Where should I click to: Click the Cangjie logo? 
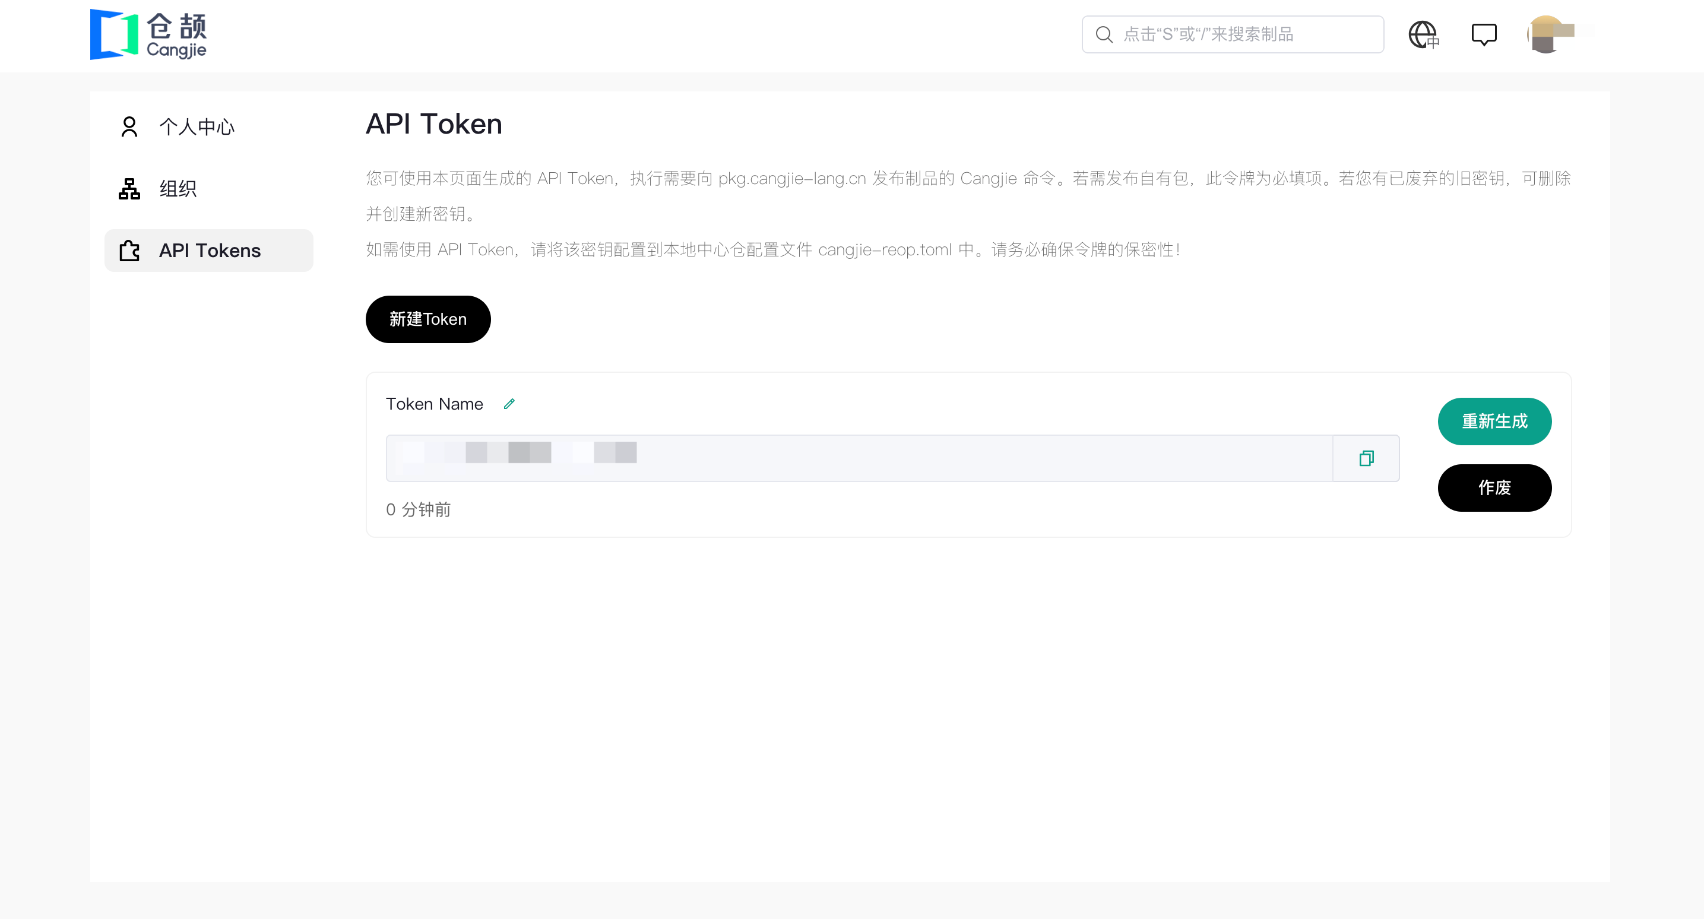point(148,34)
